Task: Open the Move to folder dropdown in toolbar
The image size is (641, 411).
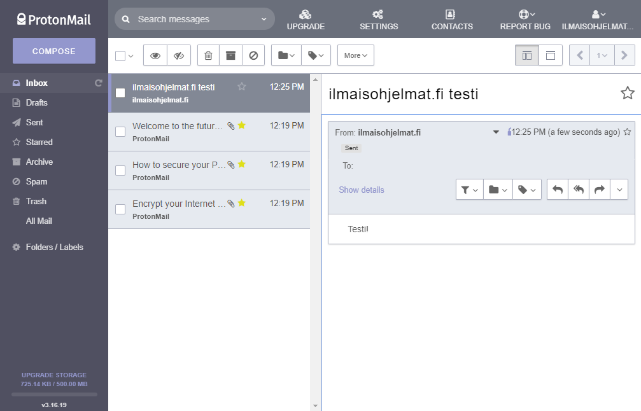Action: [286, 55]
